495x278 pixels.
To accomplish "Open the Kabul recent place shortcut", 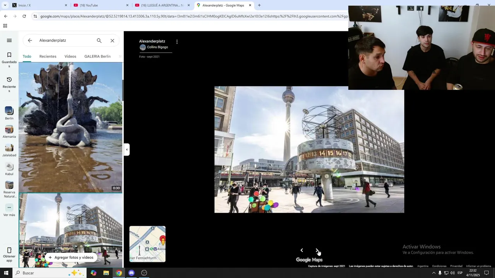I will (x=9, y=169).
